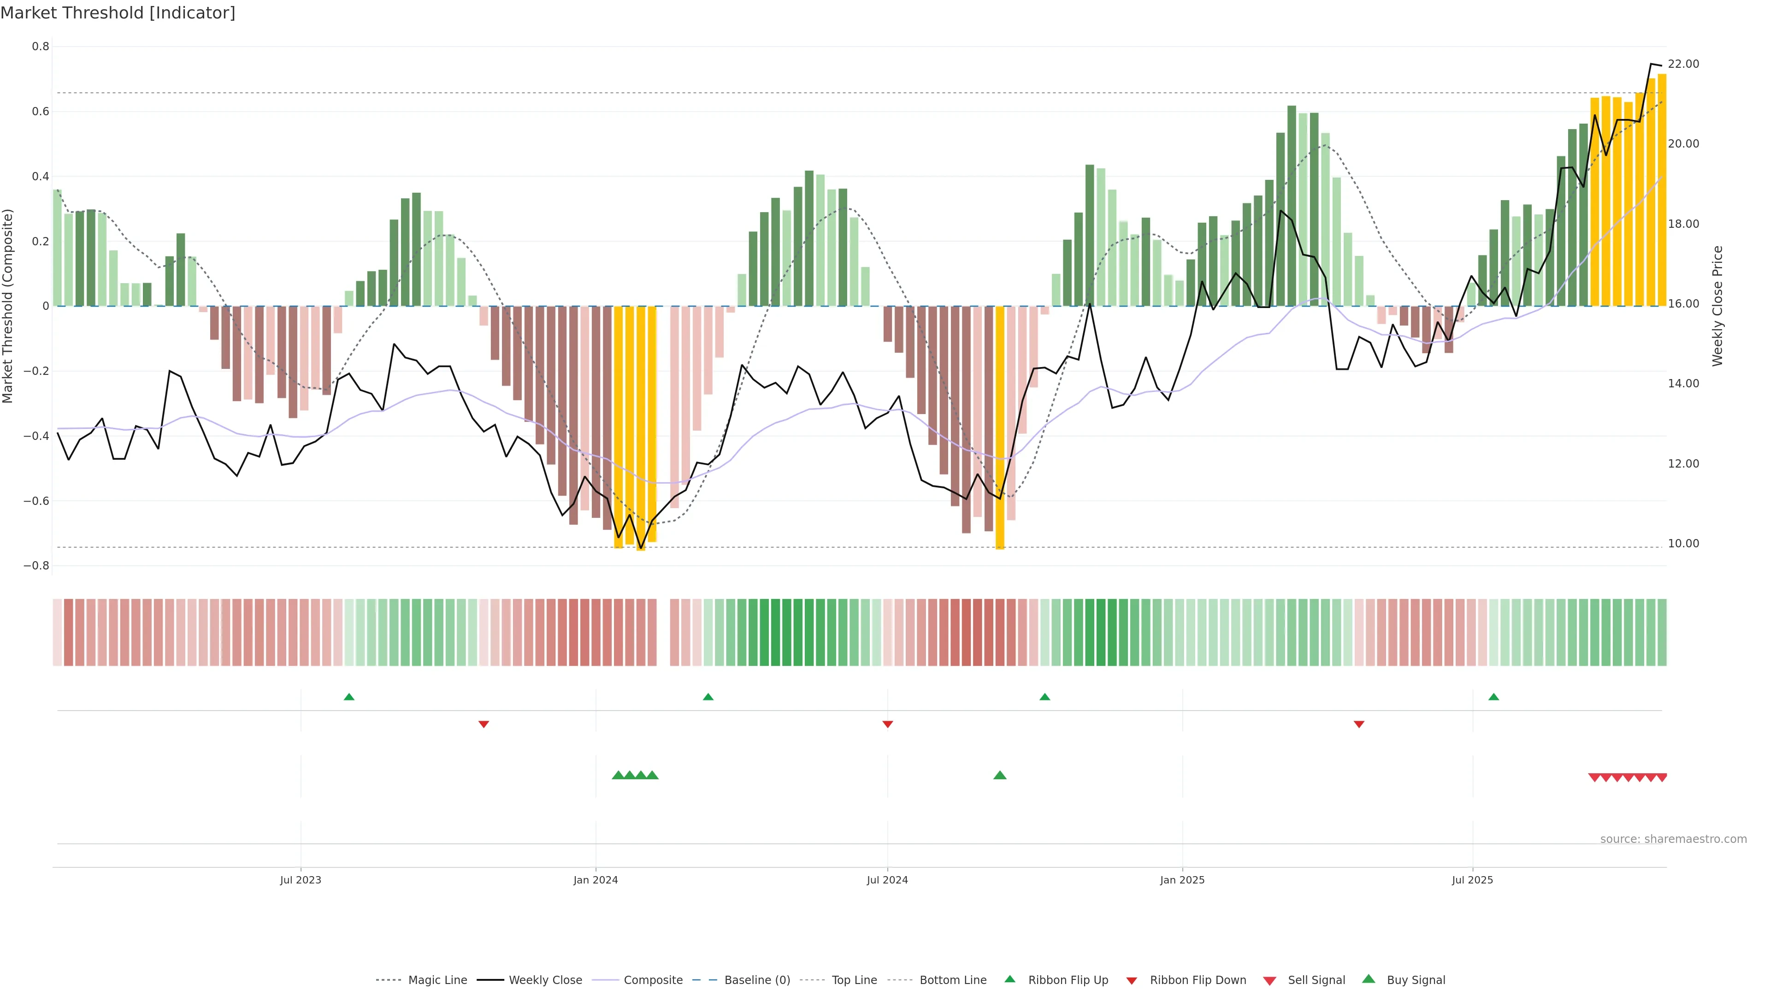Toggle the Weekly Close legend entry
Viewport: 1770px width, 996px height.
click(x=545, y=980)
